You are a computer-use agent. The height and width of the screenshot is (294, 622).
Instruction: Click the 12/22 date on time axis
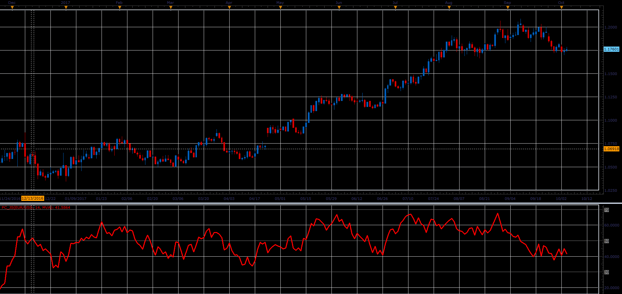(x=50, y=199)
